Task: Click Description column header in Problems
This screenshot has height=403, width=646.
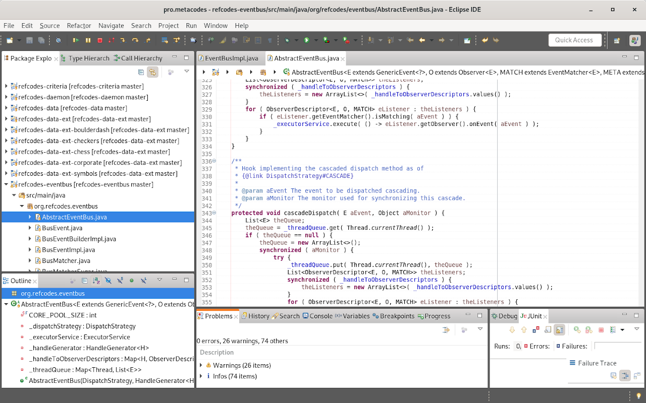Action: click(341, 352)
